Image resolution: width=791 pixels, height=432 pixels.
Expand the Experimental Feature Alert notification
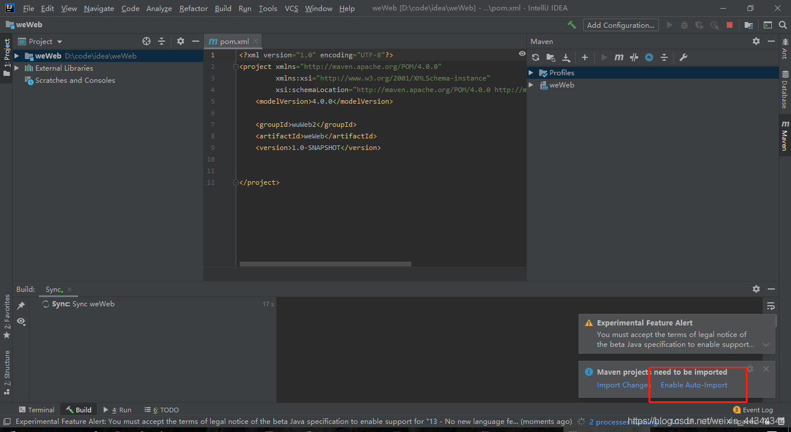click(x=766, y=345)
